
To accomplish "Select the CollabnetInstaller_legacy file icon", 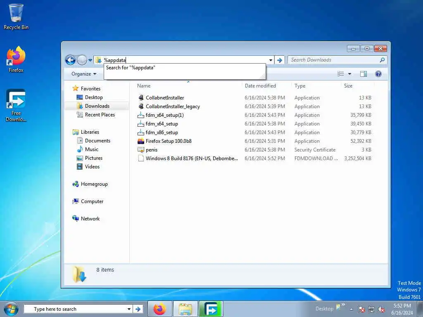I will click(x=141, y=106).
